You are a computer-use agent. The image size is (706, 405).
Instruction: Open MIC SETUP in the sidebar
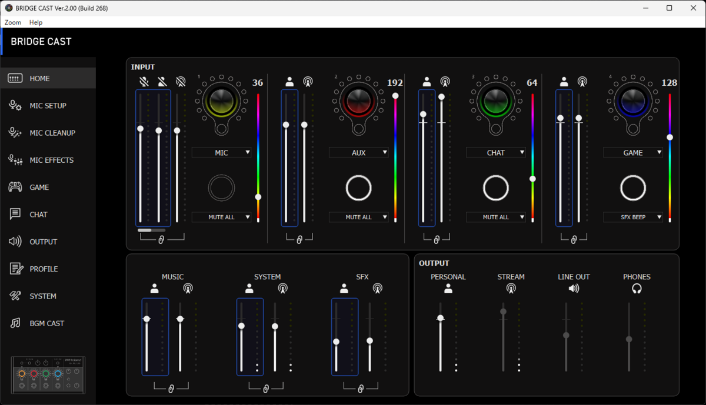[x=48, y=105]
